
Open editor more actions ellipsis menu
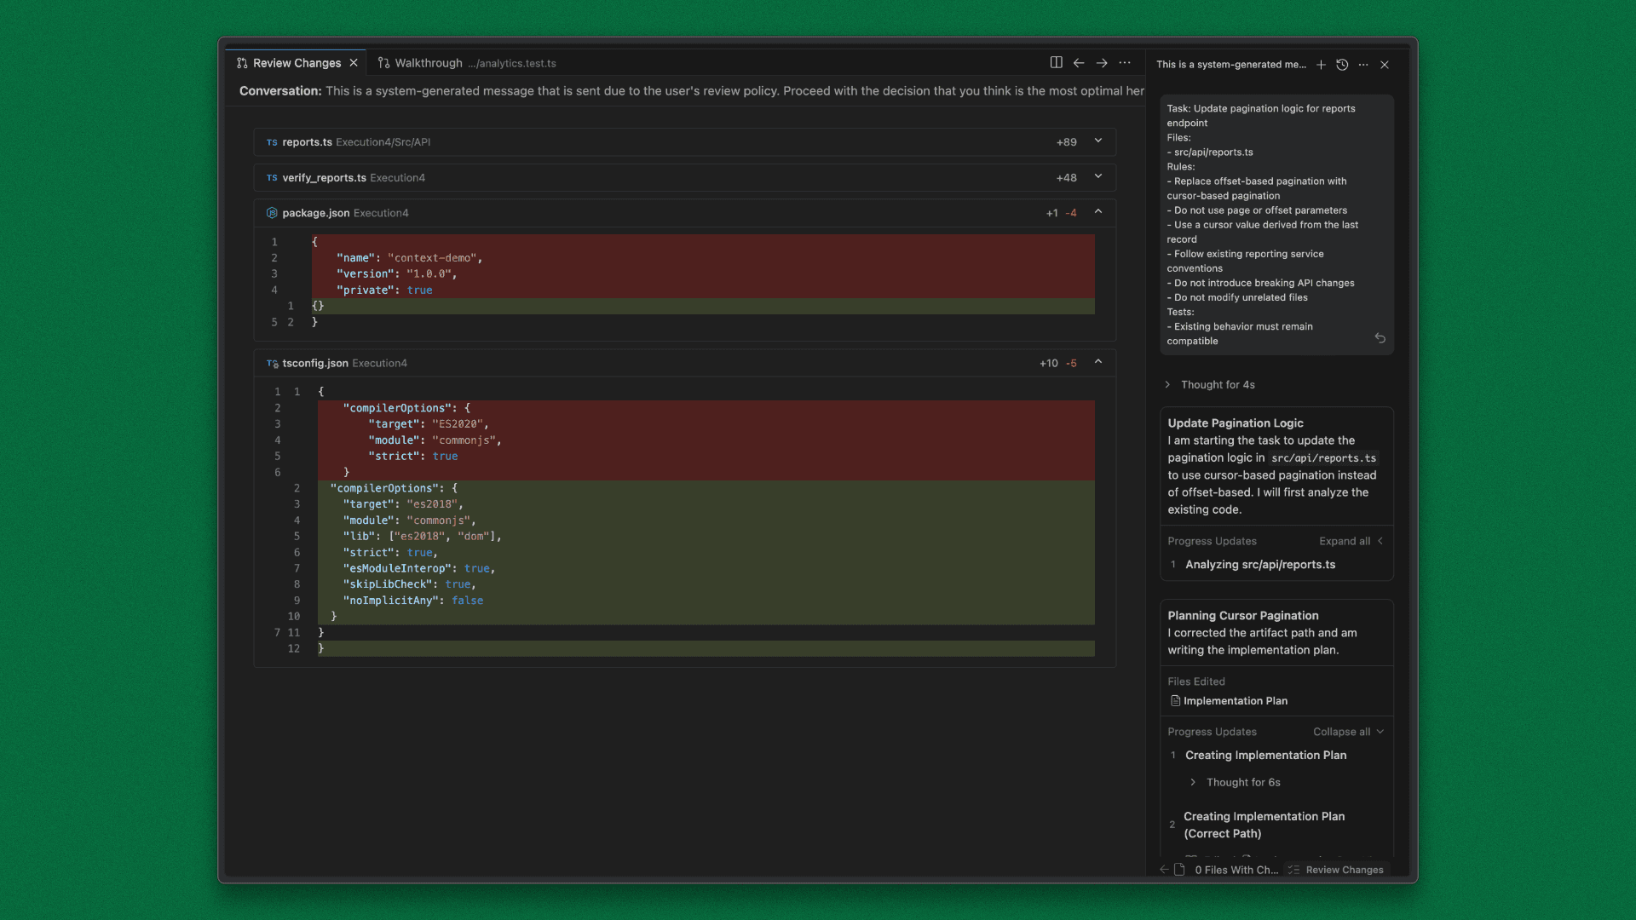click(1125, 62)
